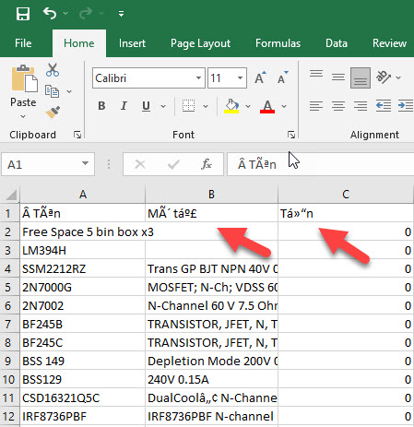The height and width of the screenshot is (427, 414).
Task: Click Middle Align icon
Action: coord(338,77)
